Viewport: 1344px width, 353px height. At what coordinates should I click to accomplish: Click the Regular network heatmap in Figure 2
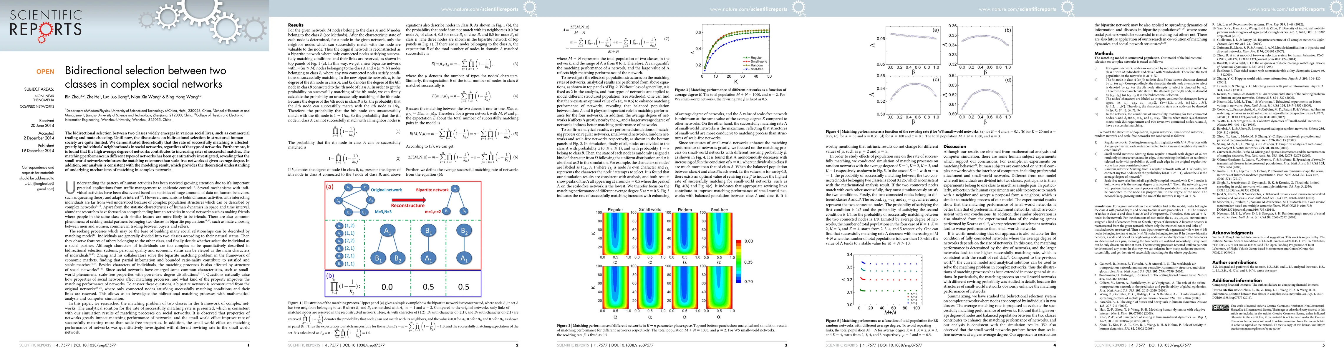click(x=615, y=234)
